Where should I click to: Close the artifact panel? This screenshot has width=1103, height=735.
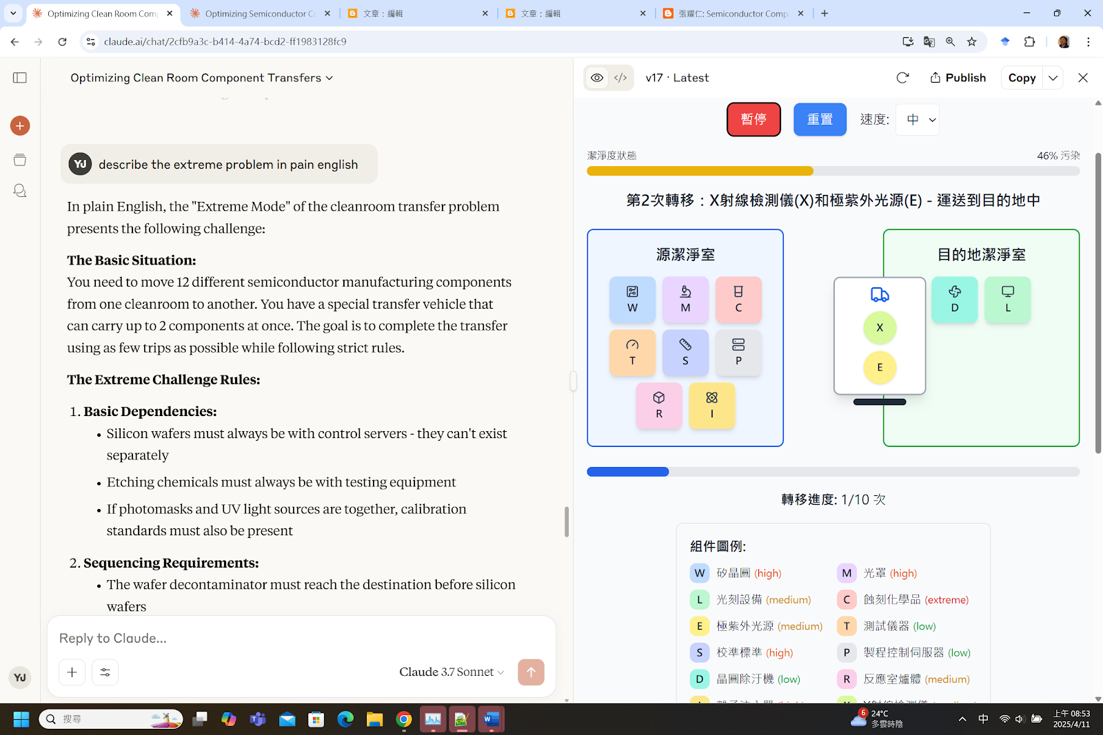pos(1083,78)
